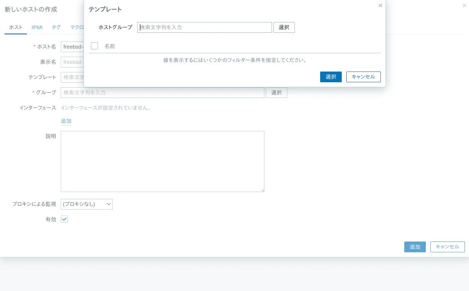Screen dimensions: 469x291
Task: Click キャンセル at the bottom of form
Action: coord(447,246)
